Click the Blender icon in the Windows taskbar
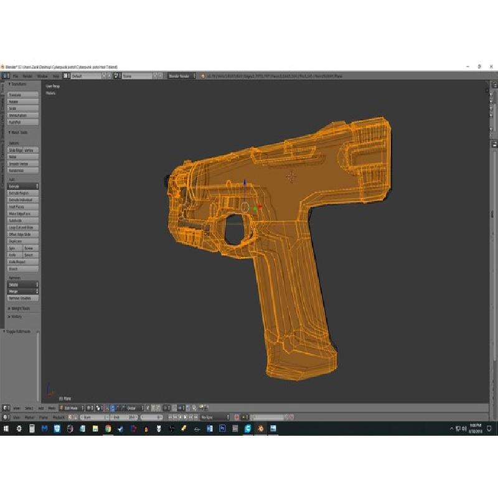 pos(261,429)
